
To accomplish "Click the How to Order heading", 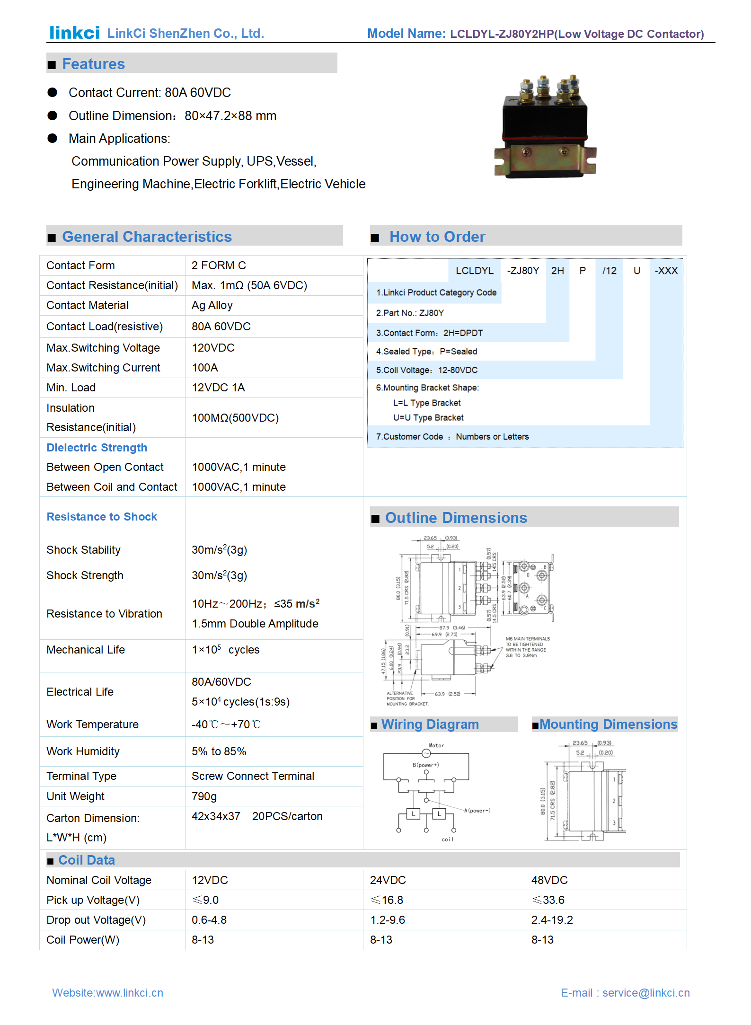I will [x=437, y=237].
